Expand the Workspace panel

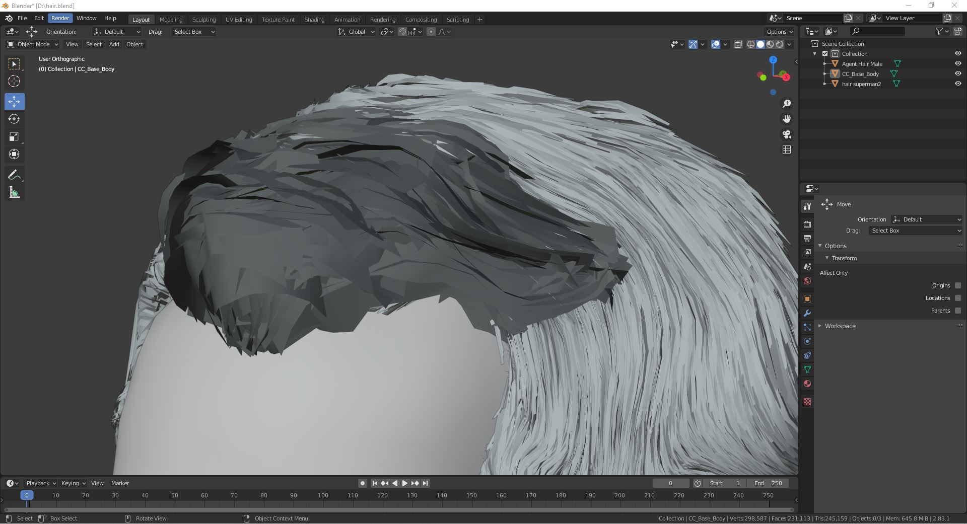(x=840, y=326)
